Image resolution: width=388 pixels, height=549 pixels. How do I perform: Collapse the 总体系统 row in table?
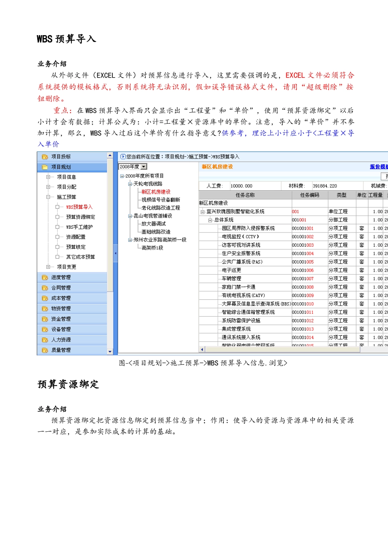click(x=210, y=220)
